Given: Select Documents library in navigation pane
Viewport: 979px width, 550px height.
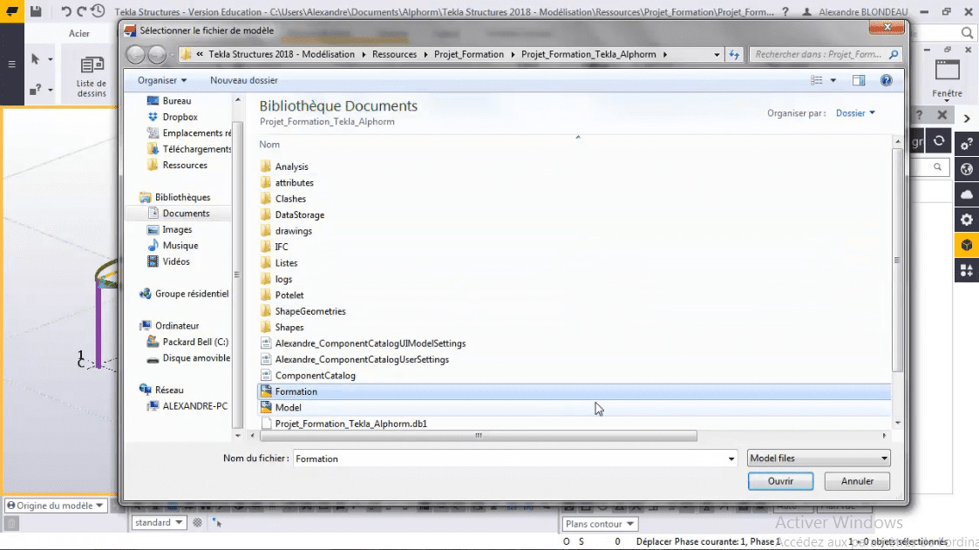Looking at the screenshot, I should (186, 214).
